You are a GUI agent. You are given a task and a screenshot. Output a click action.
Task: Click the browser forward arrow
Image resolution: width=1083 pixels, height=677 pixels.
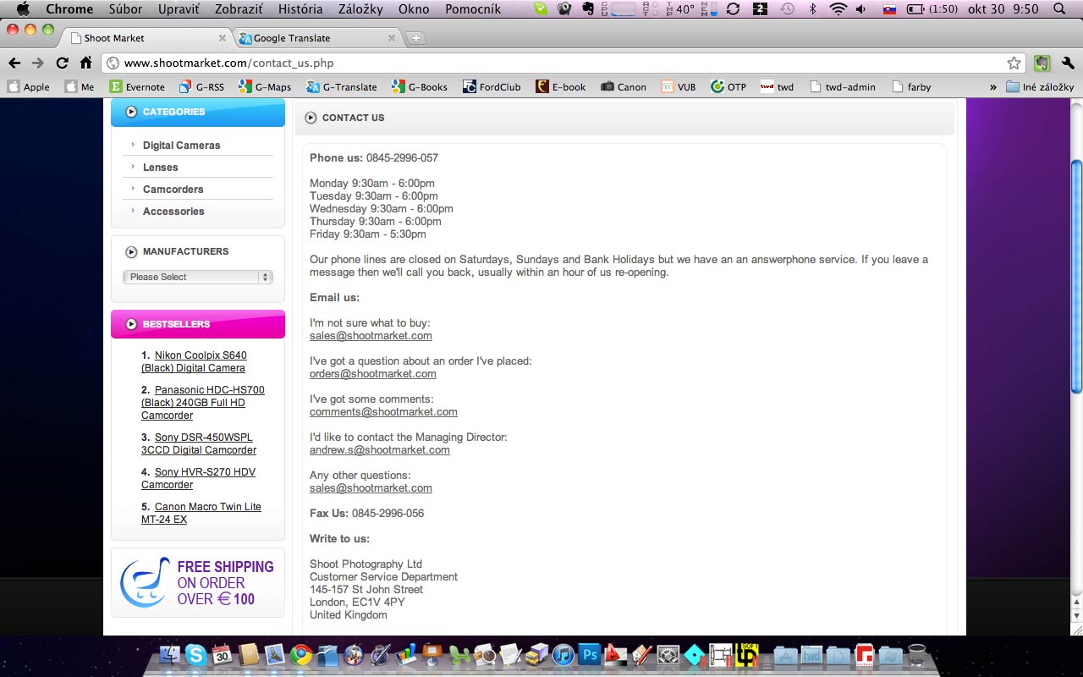coord(37,63)
